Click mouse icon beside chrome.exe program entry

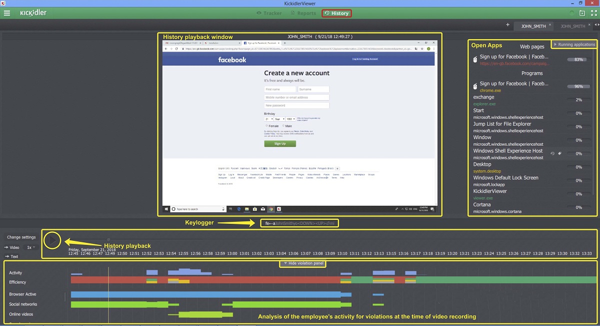pos(475,86)
